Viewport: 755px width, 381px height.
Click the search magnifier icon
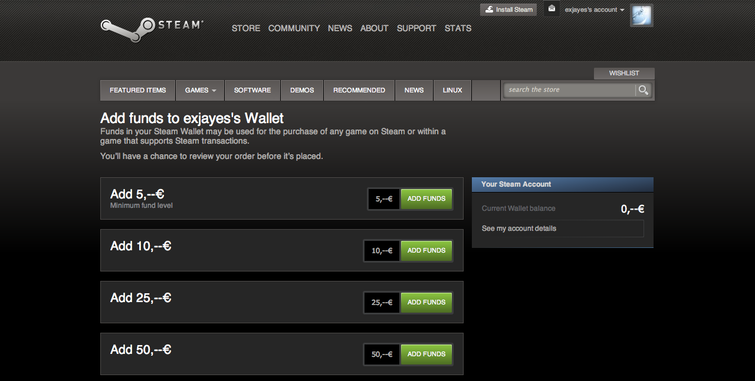tap(644, 90)
